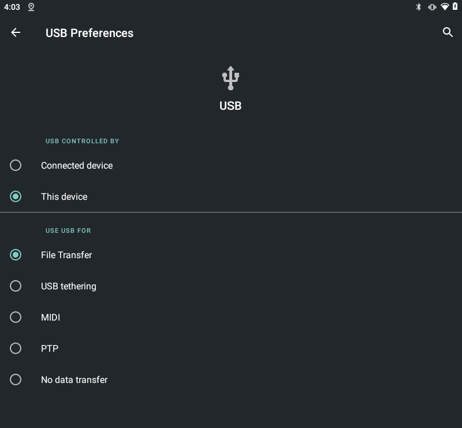Select the Connected device option

(77, 165)
